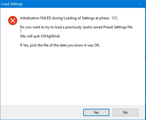The height and width of the screenshot is (120, 146).
Task: Click the standalone question mark line
Action: [x=21, y=32]
